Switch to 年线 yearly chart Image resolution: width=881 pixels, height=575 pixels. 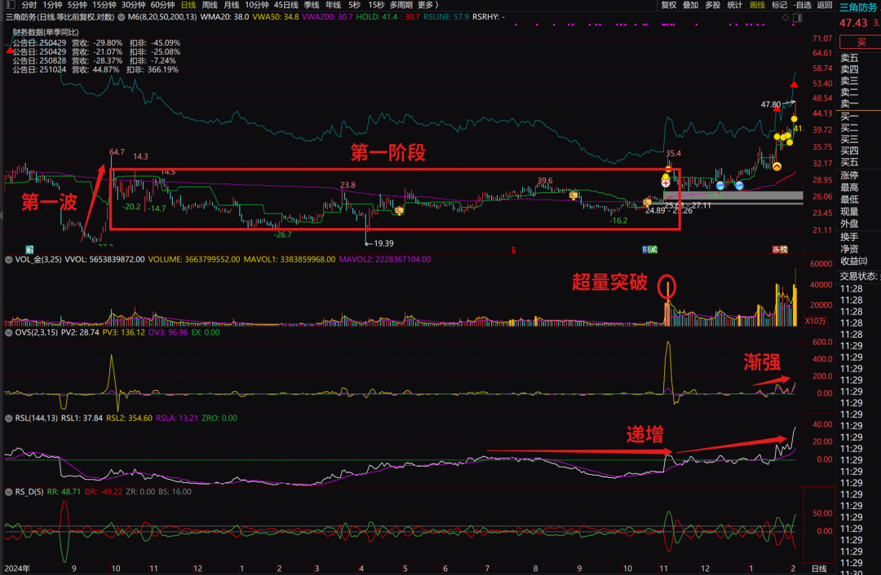(x=333, y=5)
